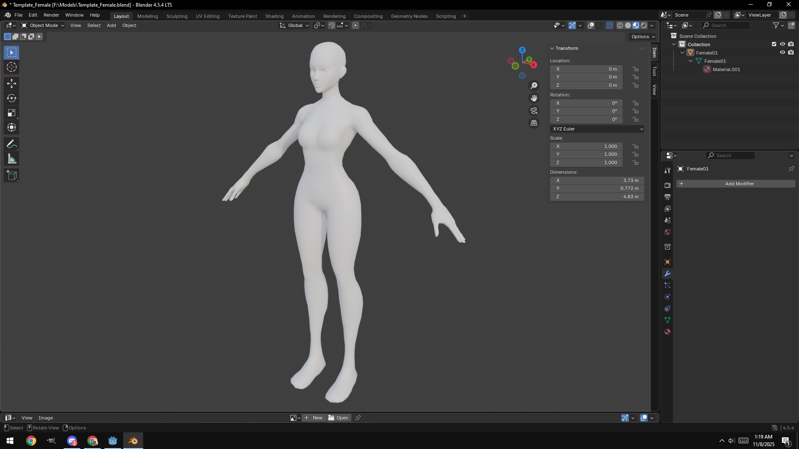Uncheck Collection exclude from view layer checkbox
The width and height of the screenshot is (799, 449).
click(x=774, y=44)
